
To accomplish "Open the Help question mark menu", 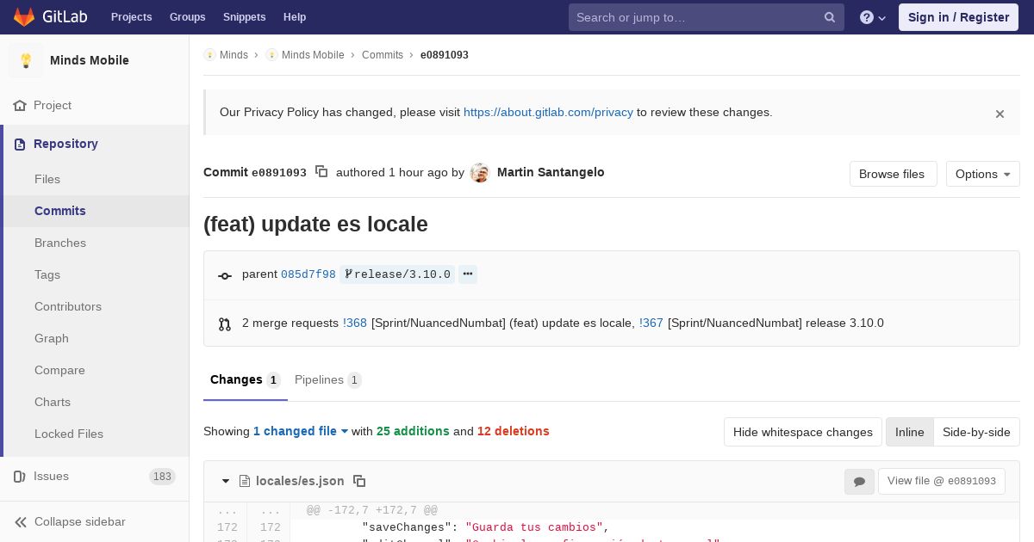I will click(873, 17).
